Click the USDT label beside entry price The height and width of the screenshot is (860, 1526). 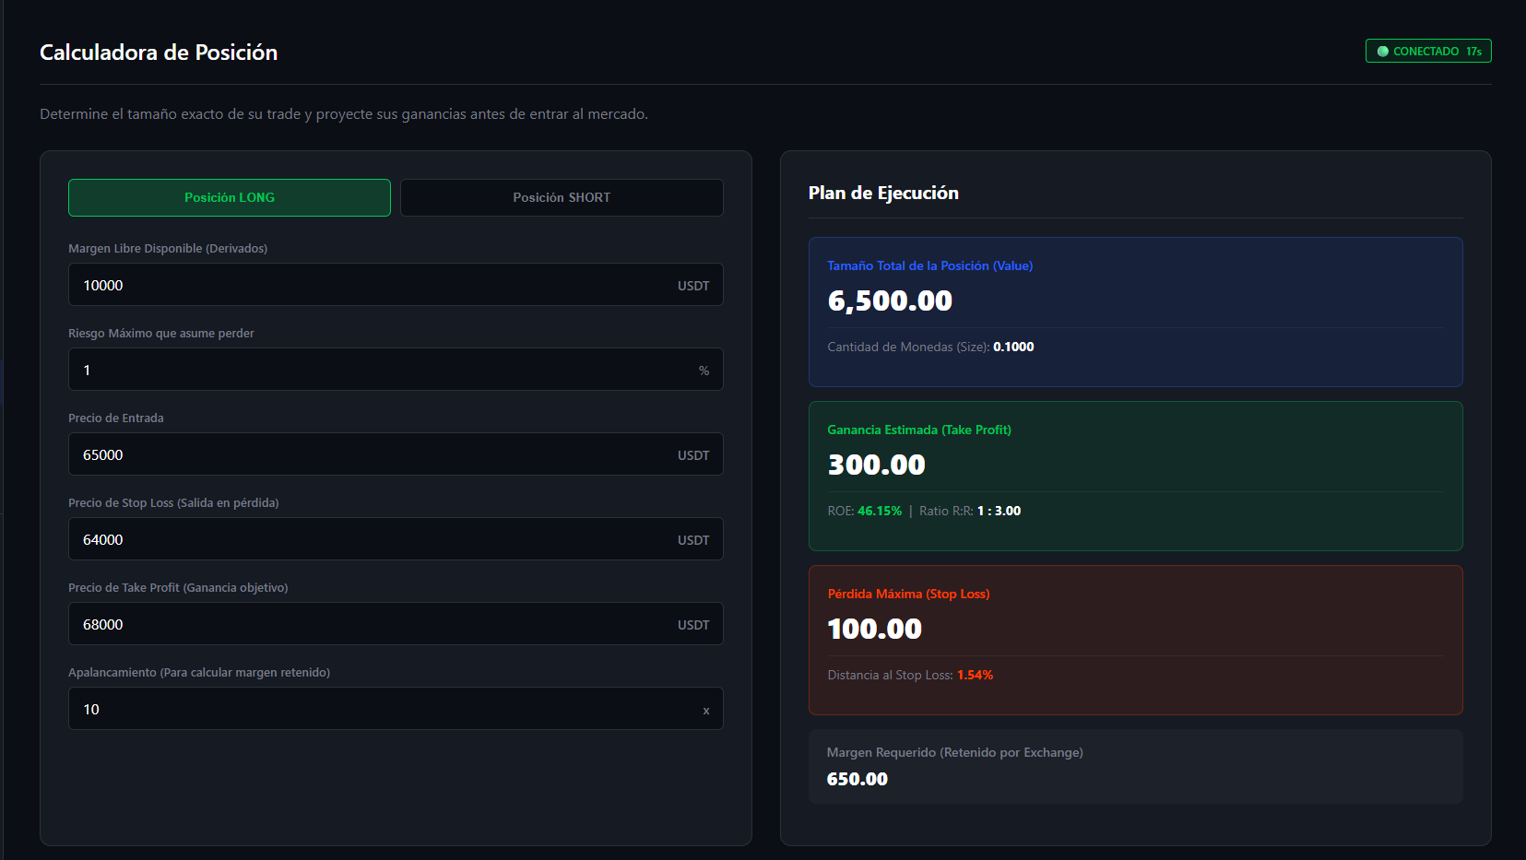coord(693,454)
